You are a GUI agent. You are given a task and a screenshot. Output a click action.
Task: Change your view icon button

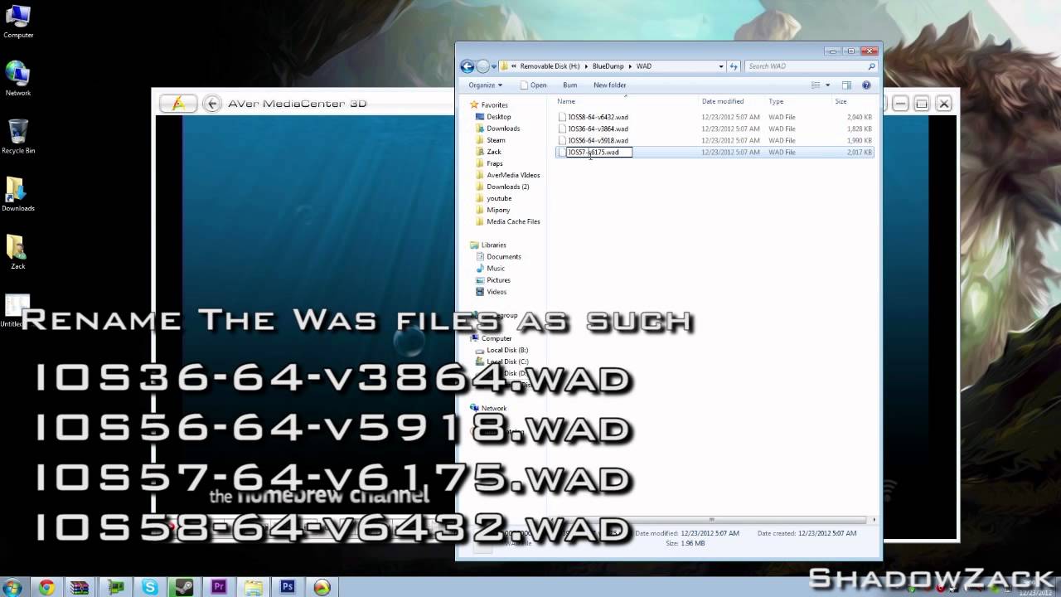[816, 85]
